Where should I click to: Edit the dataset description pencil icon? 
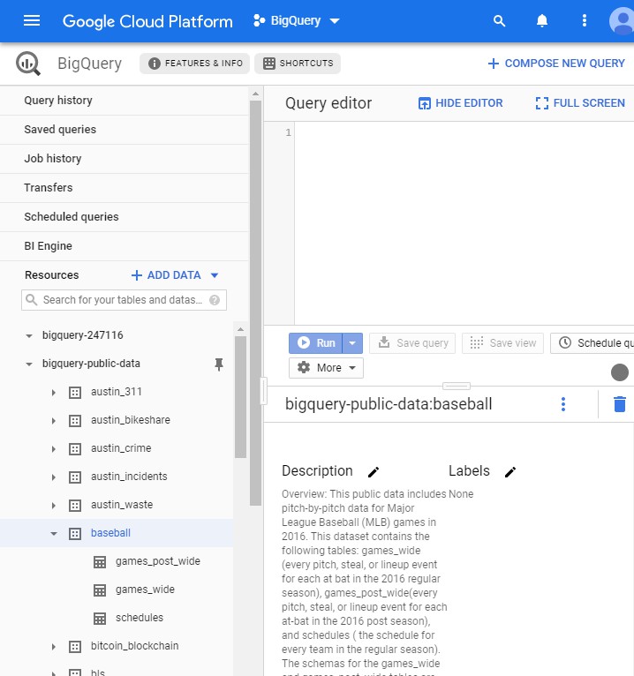tap(374, 472)
